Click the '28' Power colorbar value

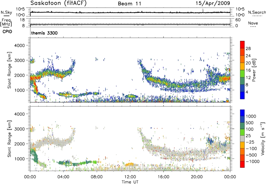click(x=248, y=48)
